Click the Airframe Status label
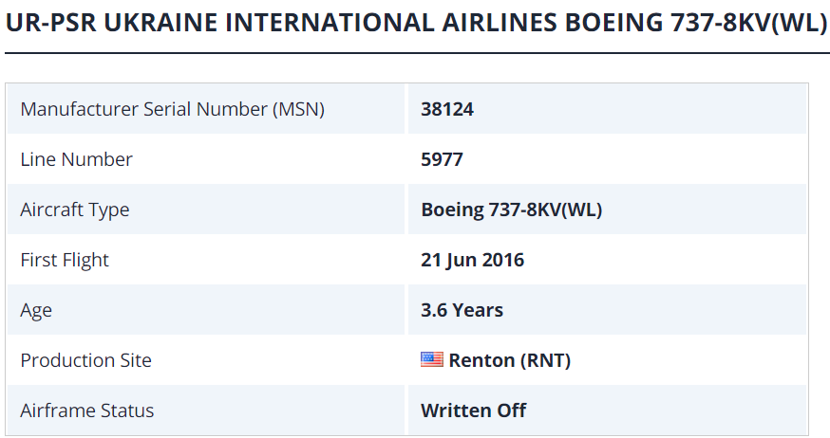Screen dimensions: 830x438 86,411
